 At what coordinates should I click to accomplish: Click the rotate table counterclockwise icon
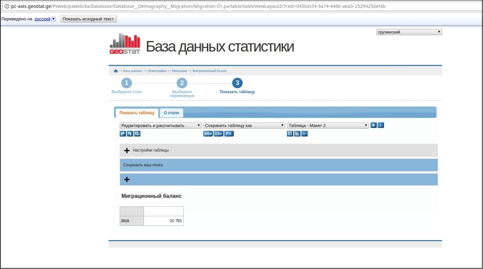130,134
